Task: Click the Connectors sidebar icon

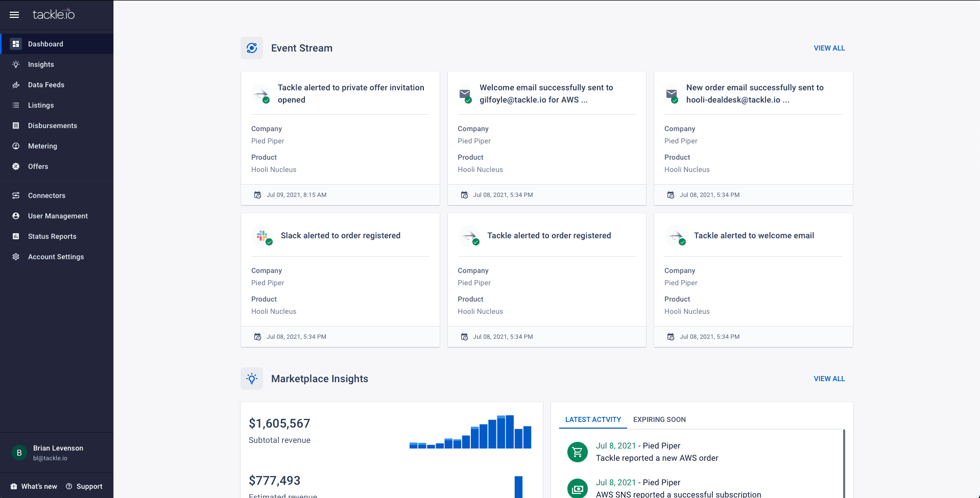Action: coord(16,195)
